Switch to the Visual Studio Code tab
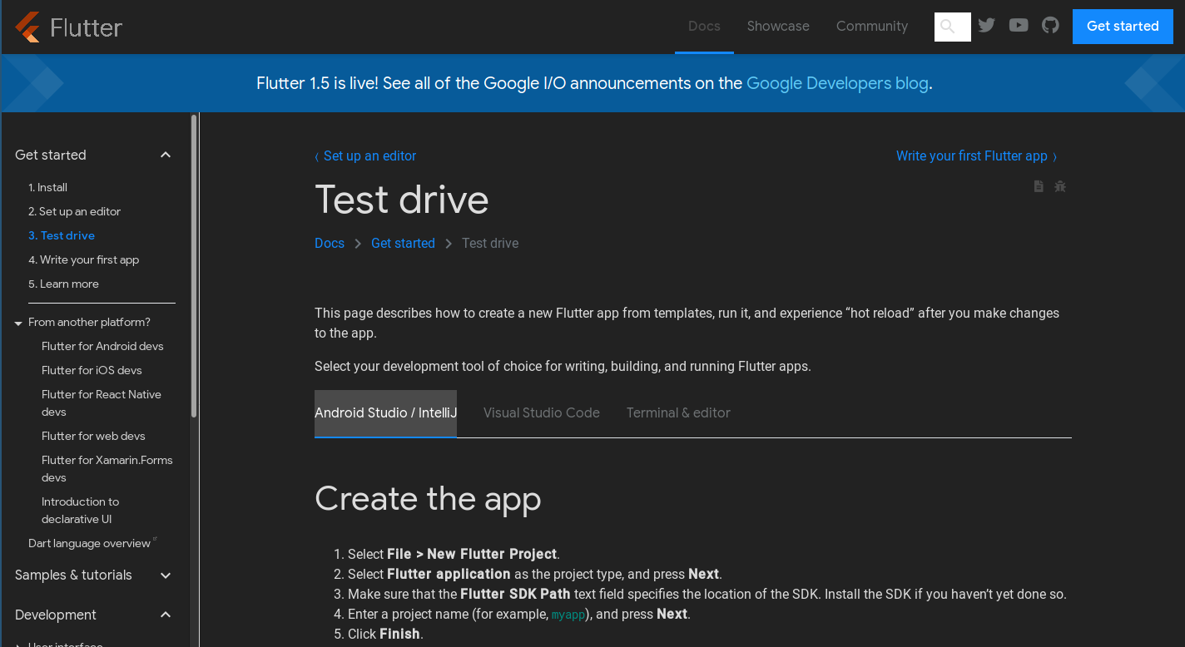Image resolution: width=1185 pixels, height=647 pixels. click(x=541, y=412)
